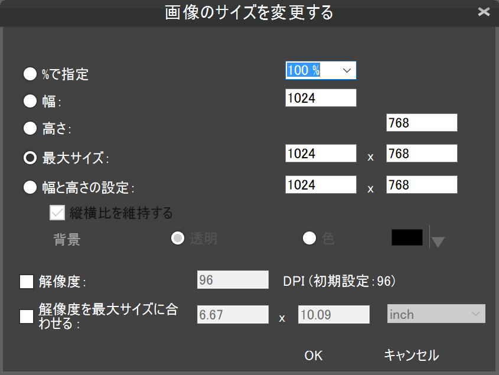The width and height of the screenshot is (499, 375).
Task: Open the 100 % percentage dropdown arrow
Action: 347,70
